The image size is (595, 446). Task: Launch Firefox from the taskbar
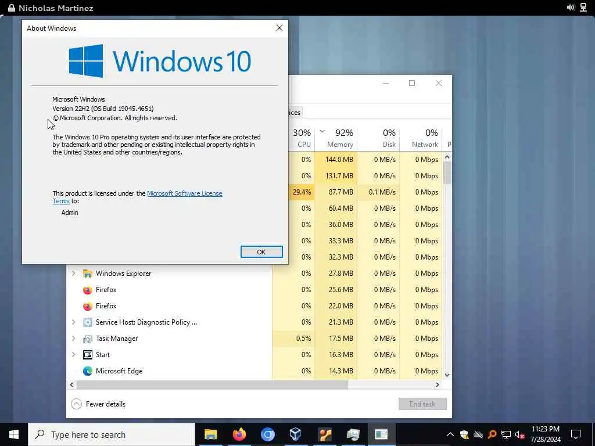pyautogui.click(x=239, y=434)
